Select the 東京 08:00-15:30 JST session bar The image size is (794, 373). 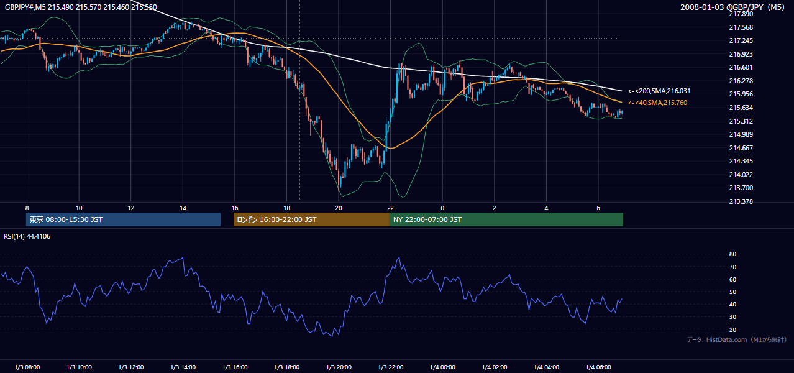coord(123,219)
